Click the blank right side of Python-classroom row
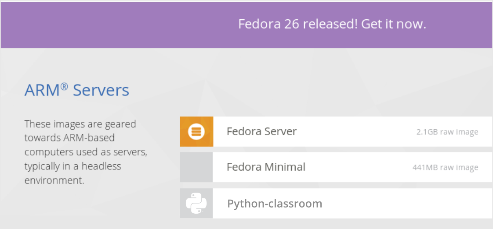The width and height of the screenshot is (493, 229). [x=409, y=203]
